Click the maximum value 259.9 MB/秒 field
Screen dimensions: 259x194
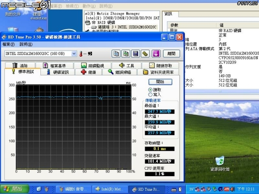(159, 122)
